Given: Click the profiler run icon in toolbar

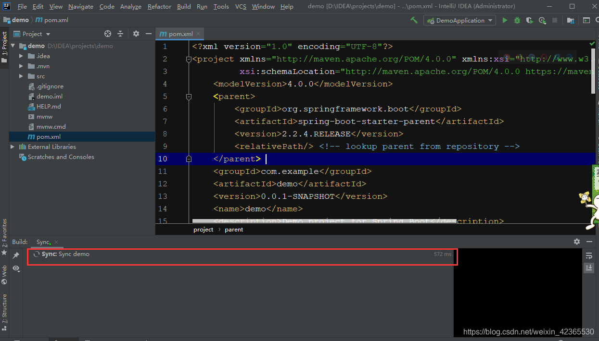Looking at the screenshot, I should point(542,20).
